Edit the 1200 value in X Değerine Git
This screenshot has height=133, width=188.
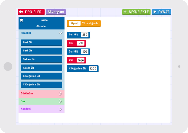pyautogui.click(x=93, y=69)
